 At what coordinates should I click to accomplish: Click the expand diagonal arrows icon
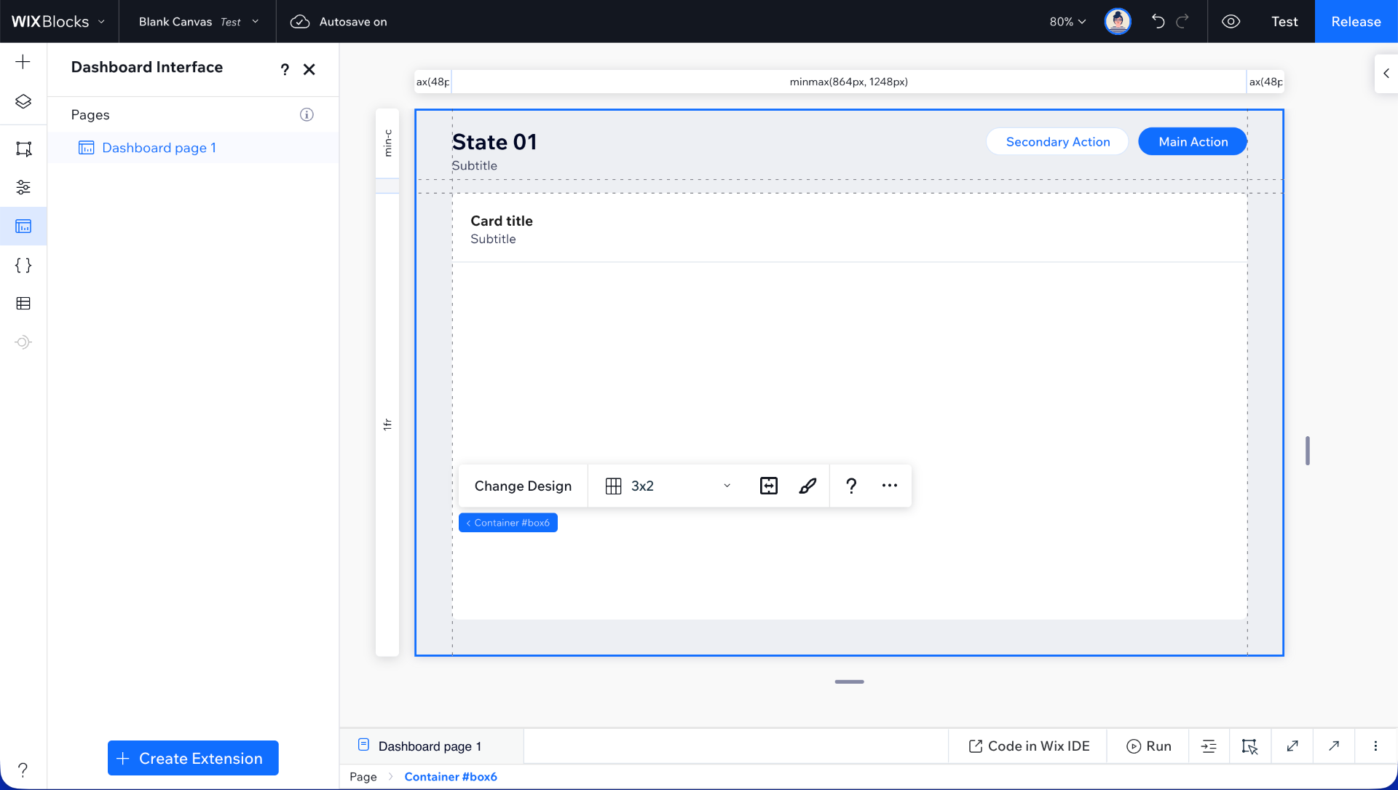pos(1292,746)
